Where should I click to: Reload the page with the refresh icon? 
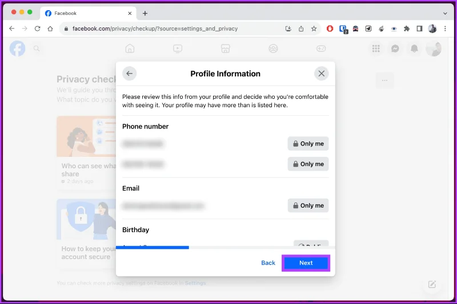pyautogui.click(x=37, y=29)
